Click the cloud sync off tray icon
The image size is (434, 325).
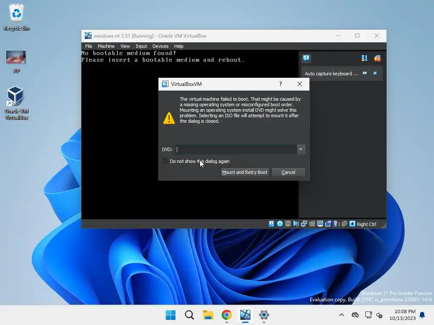[x=355, y=315]
